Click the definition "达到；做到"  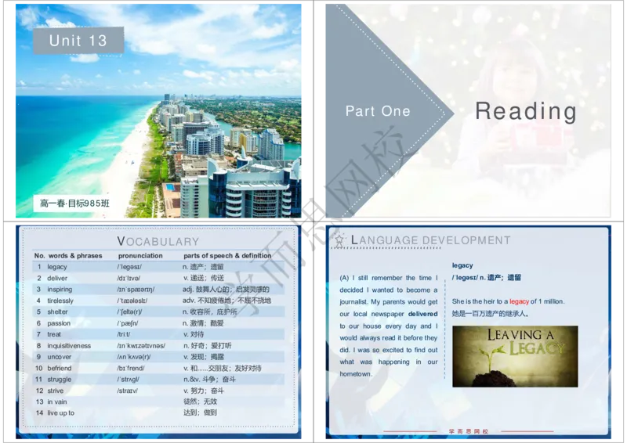click(x=200, y=412)
